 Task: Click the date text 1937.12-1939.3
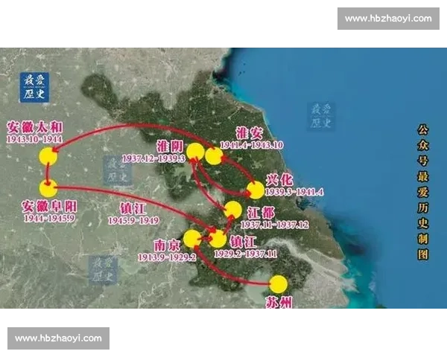point(154,158)
